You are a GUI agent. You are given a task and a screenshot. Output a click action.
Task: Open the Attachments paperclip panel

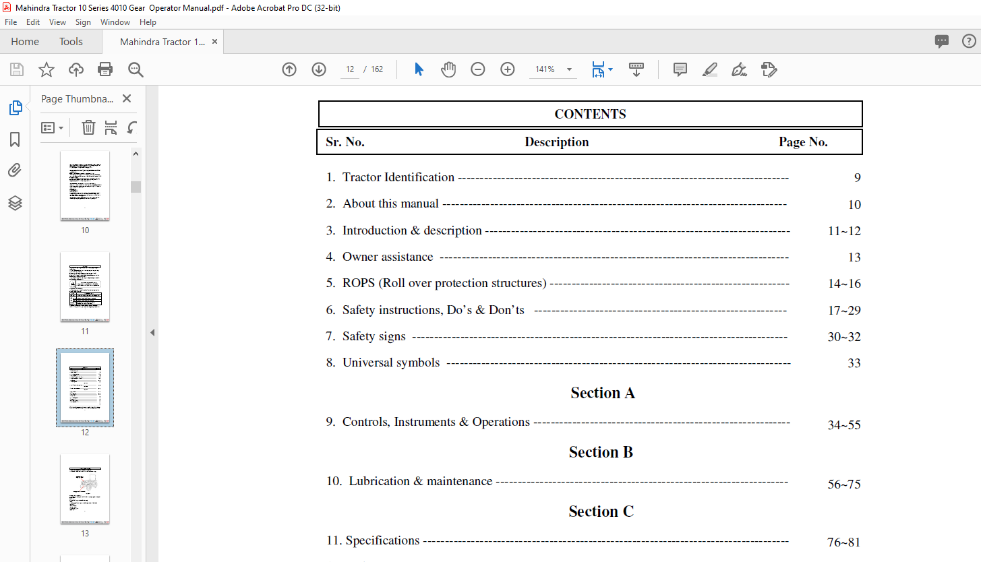tap(15, 170)
